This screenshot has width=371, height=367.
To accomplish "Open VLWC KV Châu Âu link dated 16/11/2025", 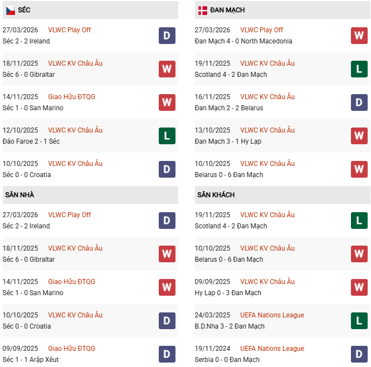I will pyautogui.click(x=267, y=97).
